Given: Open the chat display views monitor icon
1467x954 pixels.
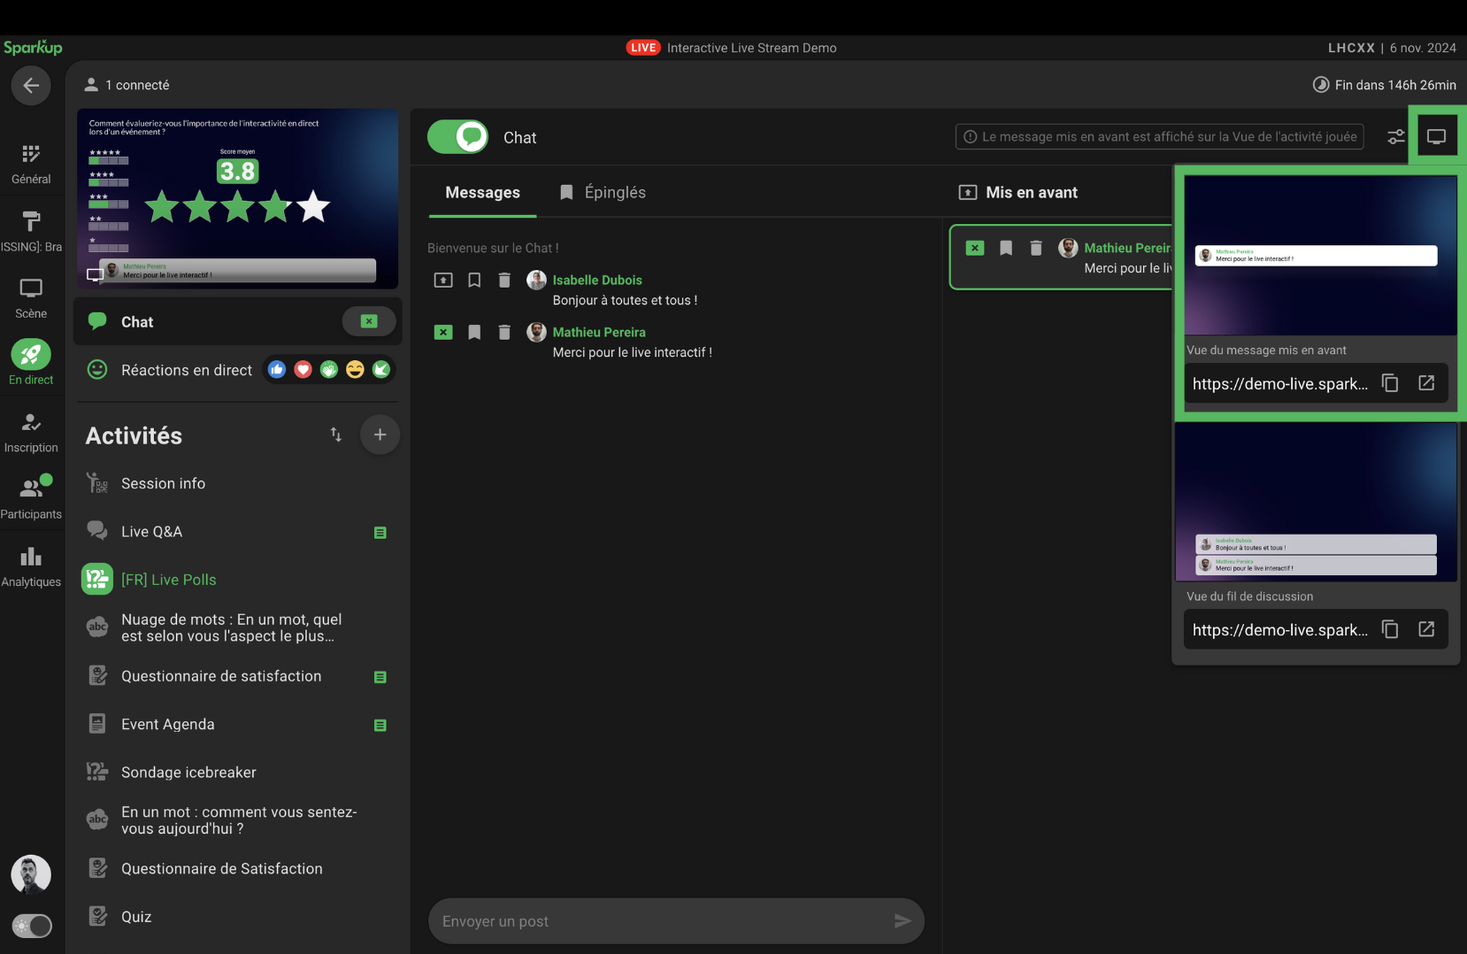Looking at the screenshot, I should point(1436,137).
